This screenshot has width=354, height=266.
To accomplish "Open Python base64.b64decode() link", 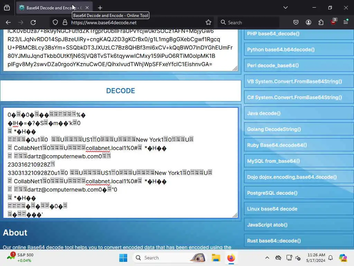I will [x=299, y=50].
